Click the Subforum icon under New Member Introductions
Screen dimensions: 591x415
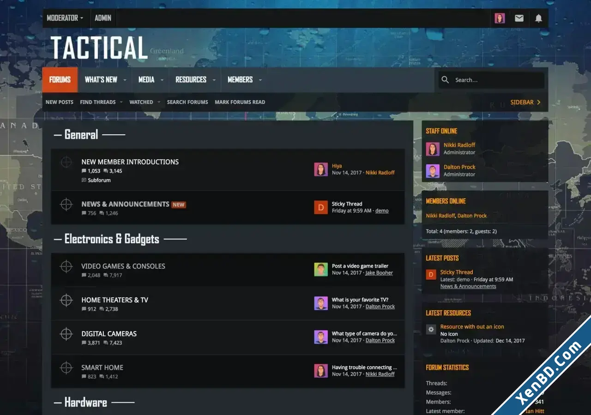(x=84, y=180)
